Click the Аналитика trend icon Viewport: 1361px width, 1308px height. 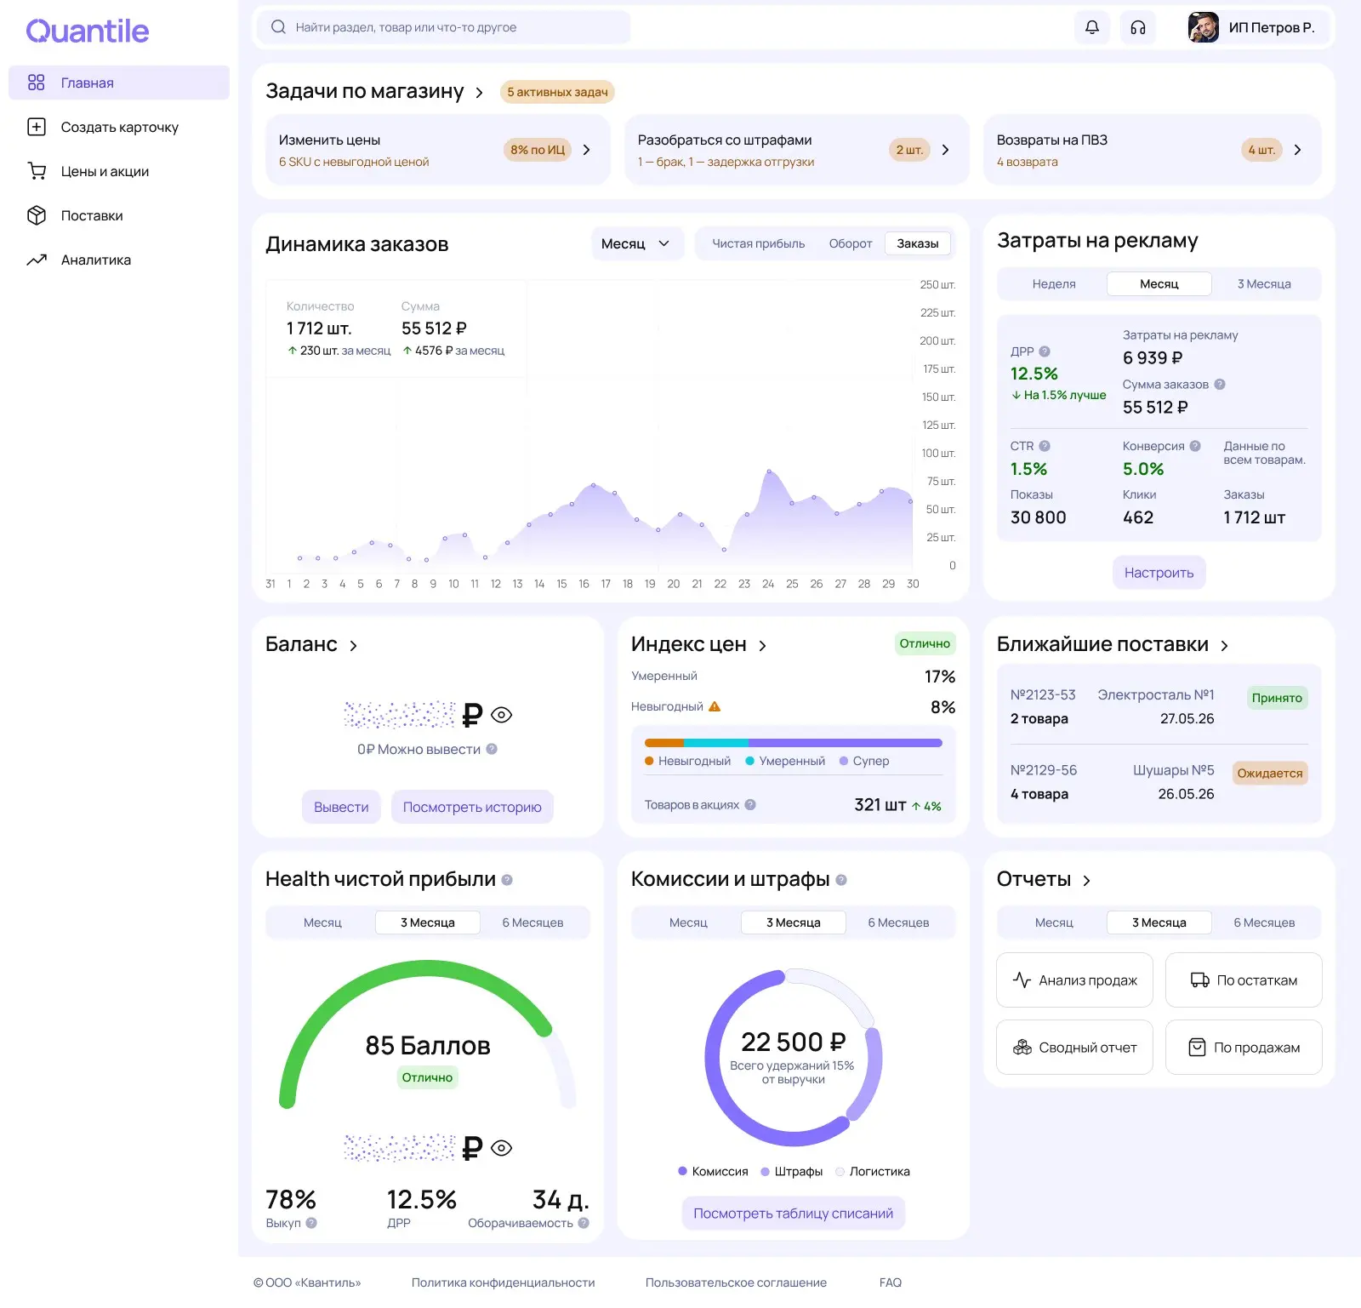pos(37,260)
